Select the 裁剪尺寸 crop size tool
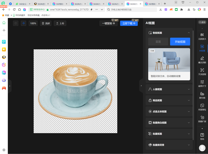This screenshot has height=154, width=208. click(x=202, y=83)
